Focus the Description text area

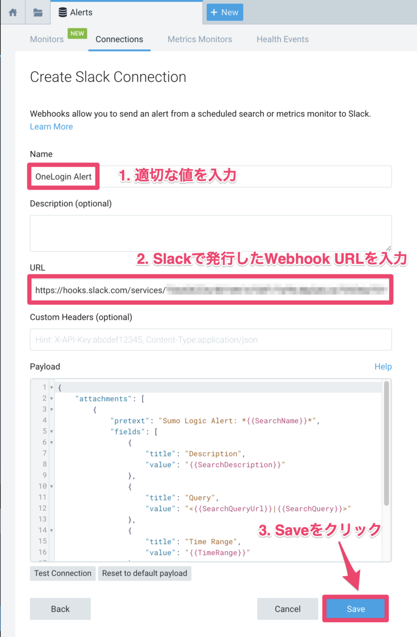click(x=211, y=233)
